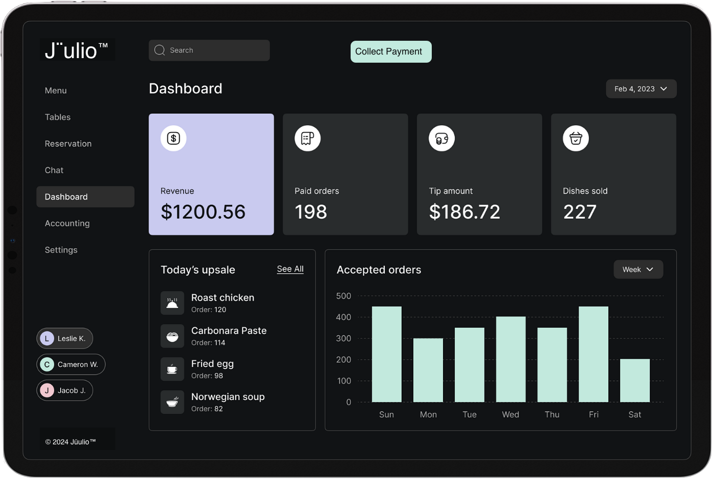Click the 500 y-axis label
714x479 pixels.
point(343,296)
